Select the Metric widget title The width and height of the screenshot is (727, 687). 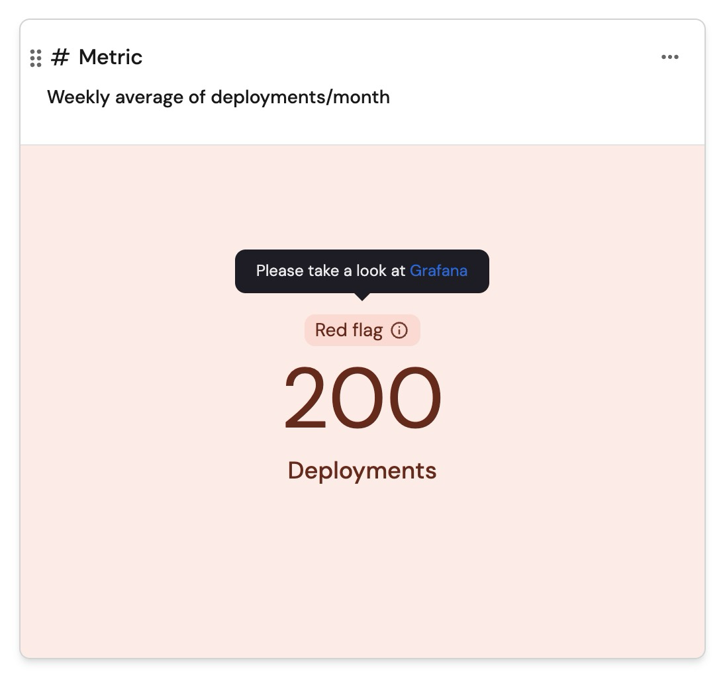(x=110, y=58)
